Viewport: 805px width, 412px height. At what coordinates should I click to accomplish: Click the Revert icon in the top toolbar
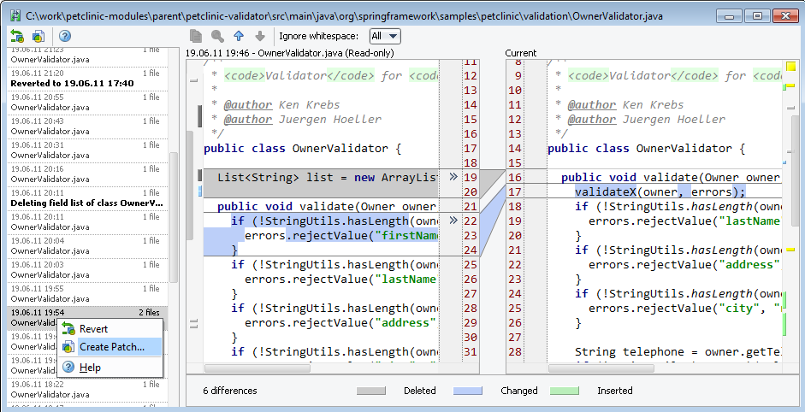tap(17, 37)
